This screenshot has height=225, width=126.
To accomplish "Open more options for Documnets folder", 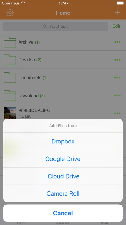I will point(117,78).
